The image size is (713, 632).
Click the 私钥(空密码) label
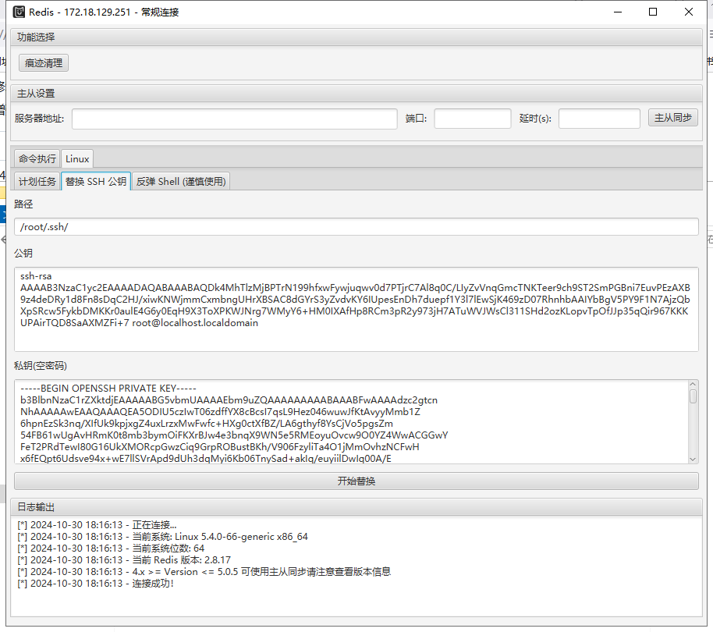pyautogui.click(x=41, y=366)
